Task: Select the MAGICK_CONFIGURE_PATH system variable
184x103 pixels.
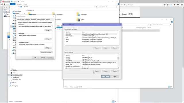Action: [x=91, y=63]
